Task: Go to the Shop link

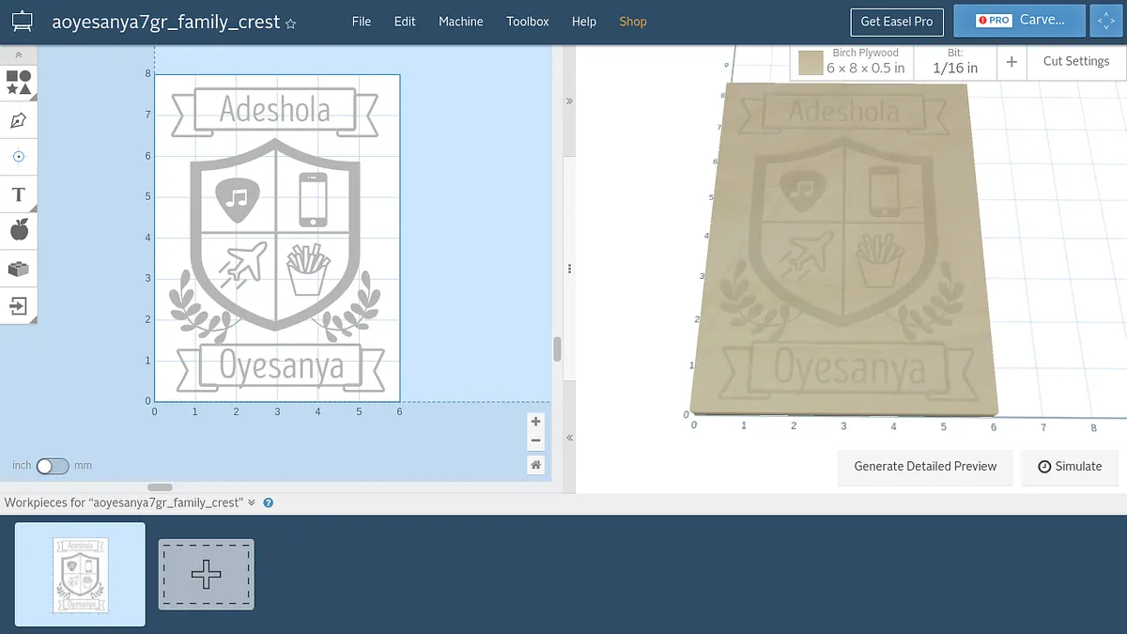Action: tap(633, 21)
